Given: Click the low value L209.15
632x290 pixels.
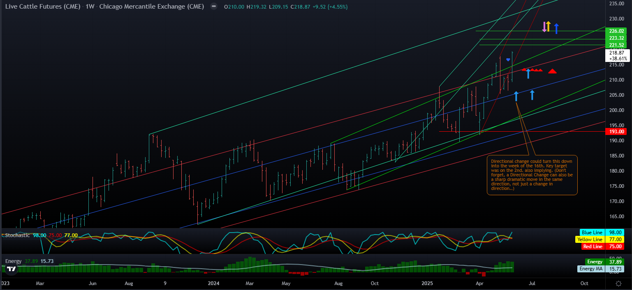Looking at the screenshot, I should pos(279,7).
